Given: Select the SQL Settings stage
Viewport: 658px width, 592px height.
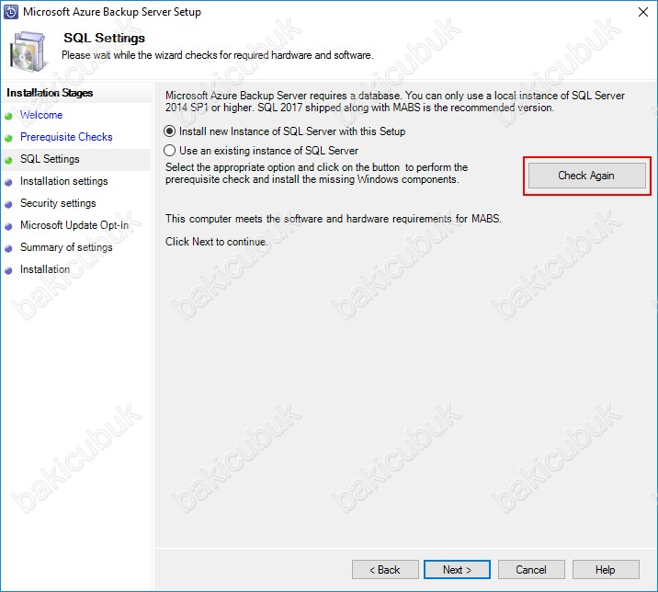Looking at the screenshot, I should 50,159.
